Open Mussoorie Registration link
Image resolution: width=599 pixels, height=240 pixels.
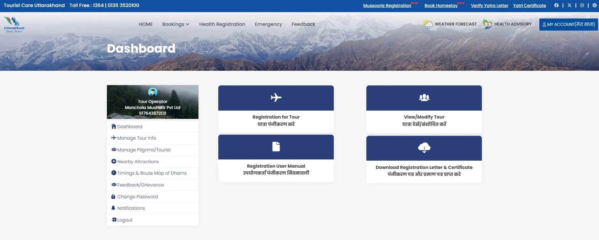point(387,5)
